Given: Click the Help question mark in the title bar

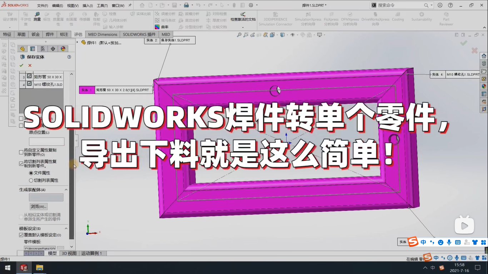Looking at the screenshot, I should tap(450, 5).
